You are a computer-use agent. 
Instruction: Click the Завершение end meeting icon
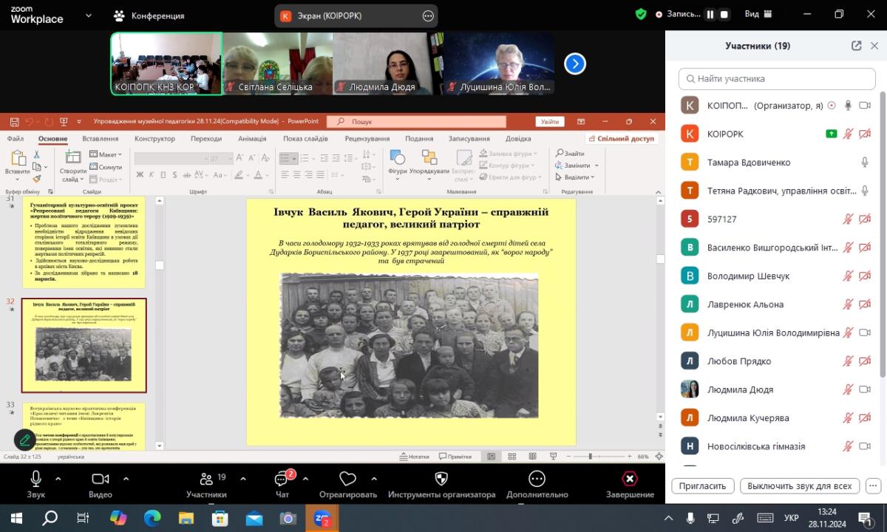pyautogui.click(x=630, y=480)
